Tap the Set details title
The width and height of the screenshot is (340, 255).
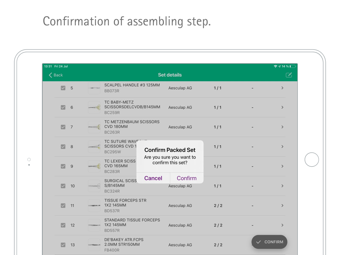coord(170,75)
